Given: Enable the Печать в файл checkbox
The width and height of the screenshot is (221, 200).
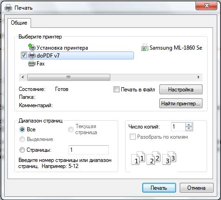Looking at the screenshot, I should (116, 90).
